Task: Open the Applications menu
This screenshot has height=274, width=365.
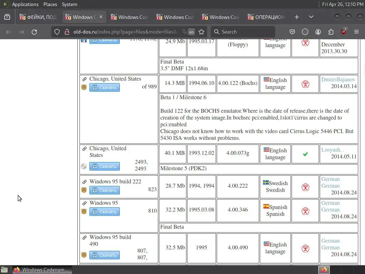Action: coord(25,4)
